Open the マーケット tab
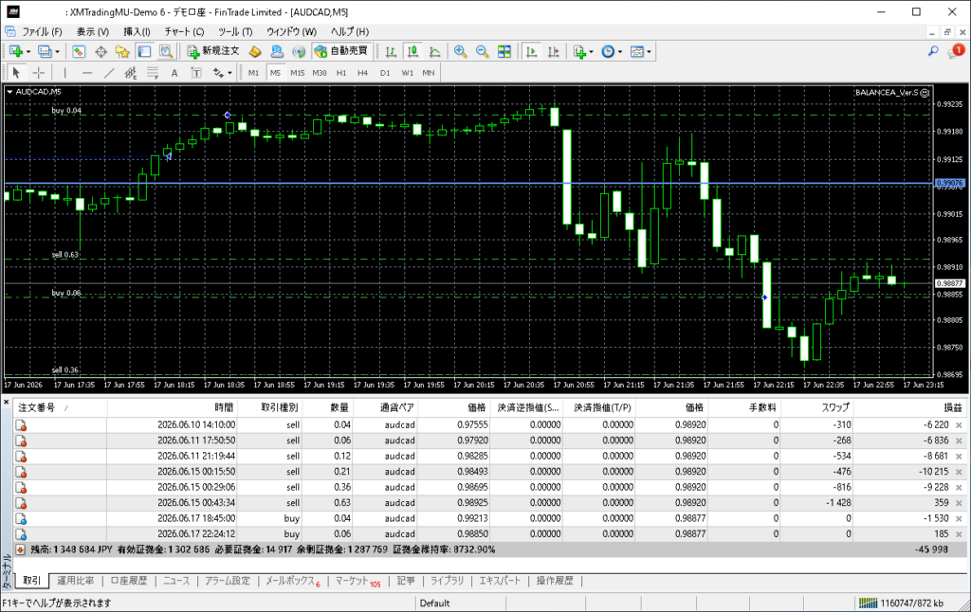971x612 pixels. point(357,581)
